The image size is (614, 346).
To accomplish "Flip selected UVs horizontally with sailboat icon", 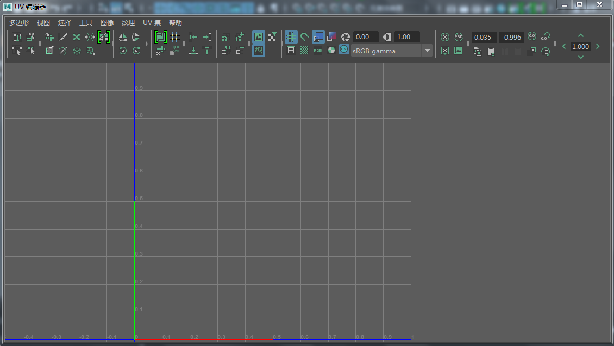I will (x=123, y=37).
